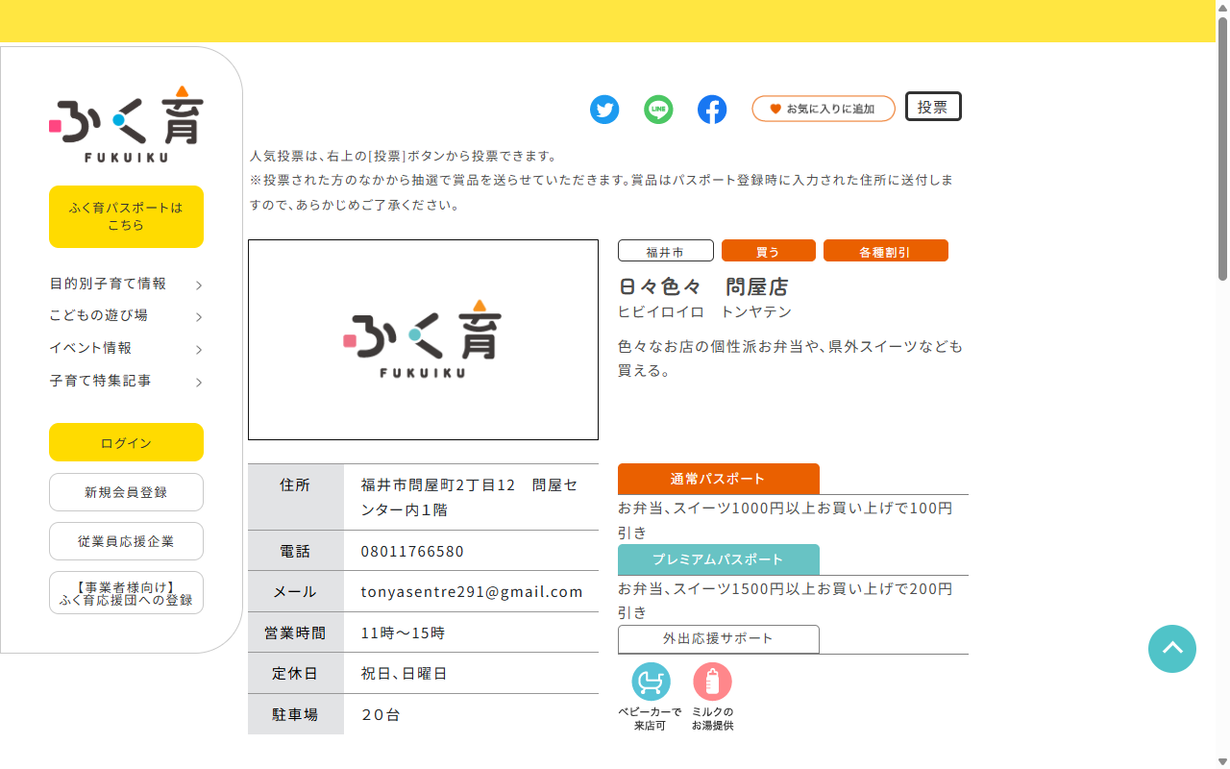Share on Facebook
Image resolution: width=1230 pixels, height=769 pixels.
tap(712, 110)
